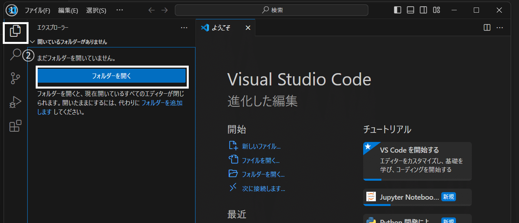Viewport: 519px width, 223px height.
Task: Click ファイルを開く... link under 開始
Action: click(260, 161)
